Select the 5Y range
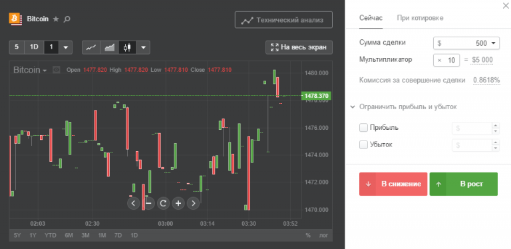The image size is (511, 249). [x=17, y=235]
